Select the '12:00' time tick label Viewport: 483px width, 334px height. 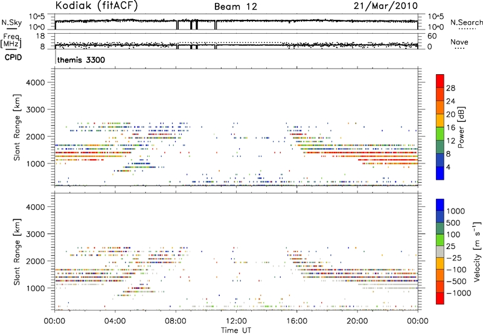click(x=236, y=321)
